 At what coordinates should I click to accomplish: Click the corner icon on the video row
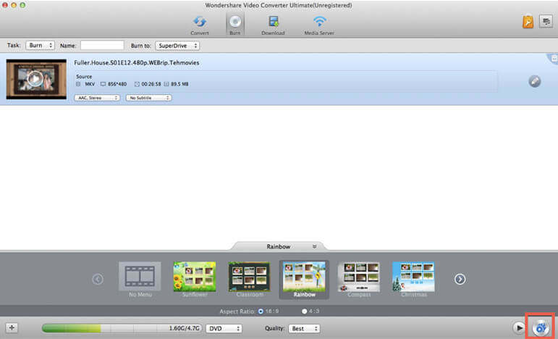[x=554, y=59]
